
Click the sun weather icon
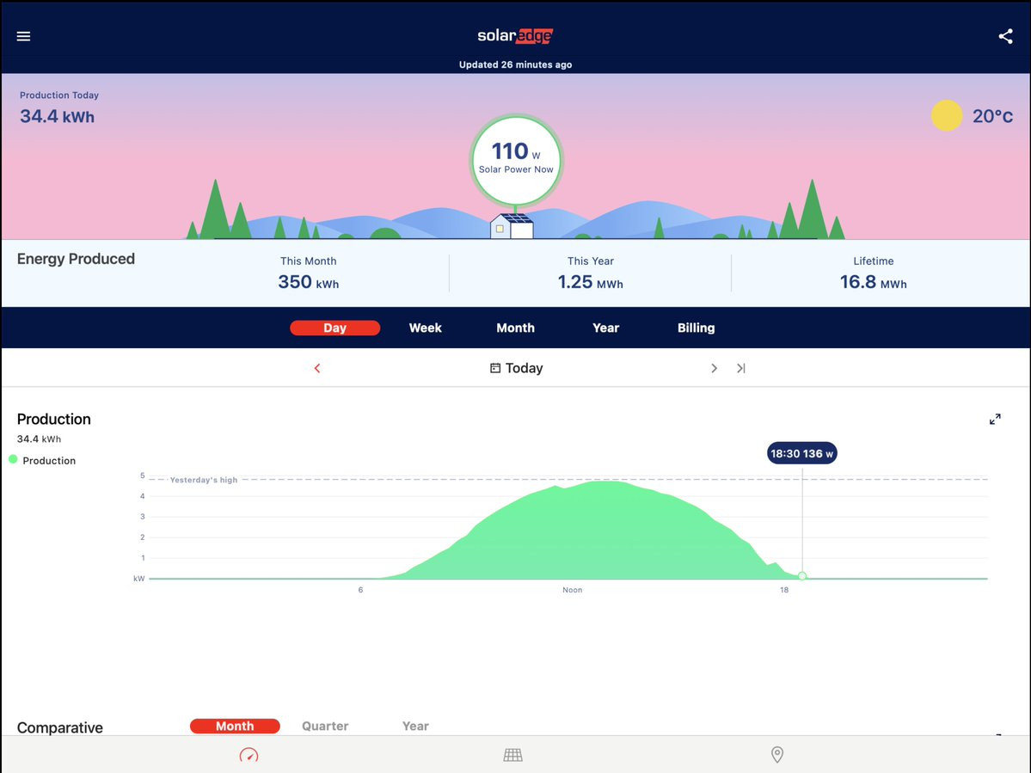tap(947, 116)
